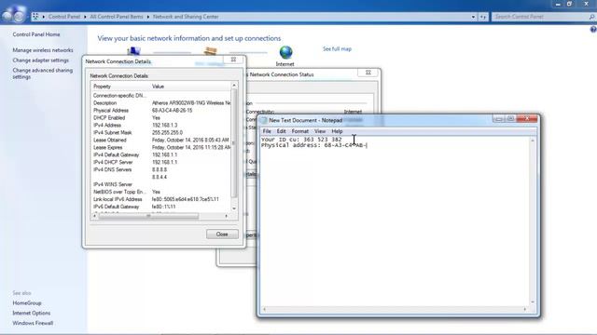Select the Lease Obtained row
Screen dimensions: 597x335
[x=161, y=140]
